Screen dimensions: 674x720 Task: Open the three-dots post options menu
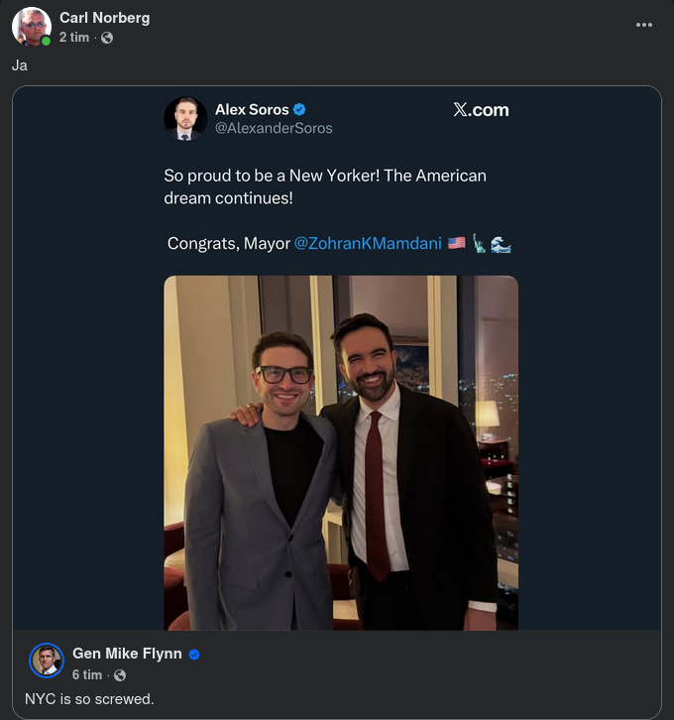click(644, 25)
